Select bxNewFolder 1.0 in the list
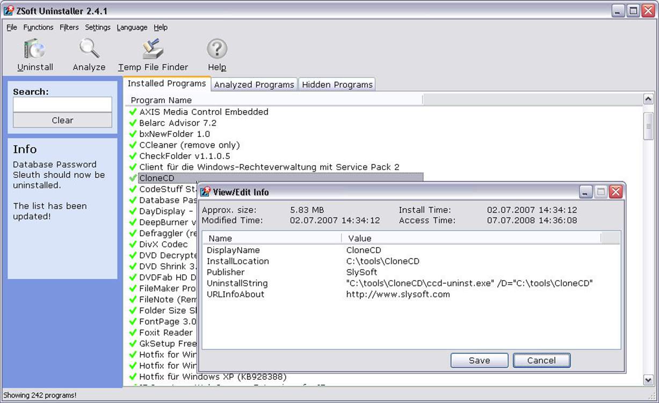Screen dimensions: 659x403 point(175,134)
